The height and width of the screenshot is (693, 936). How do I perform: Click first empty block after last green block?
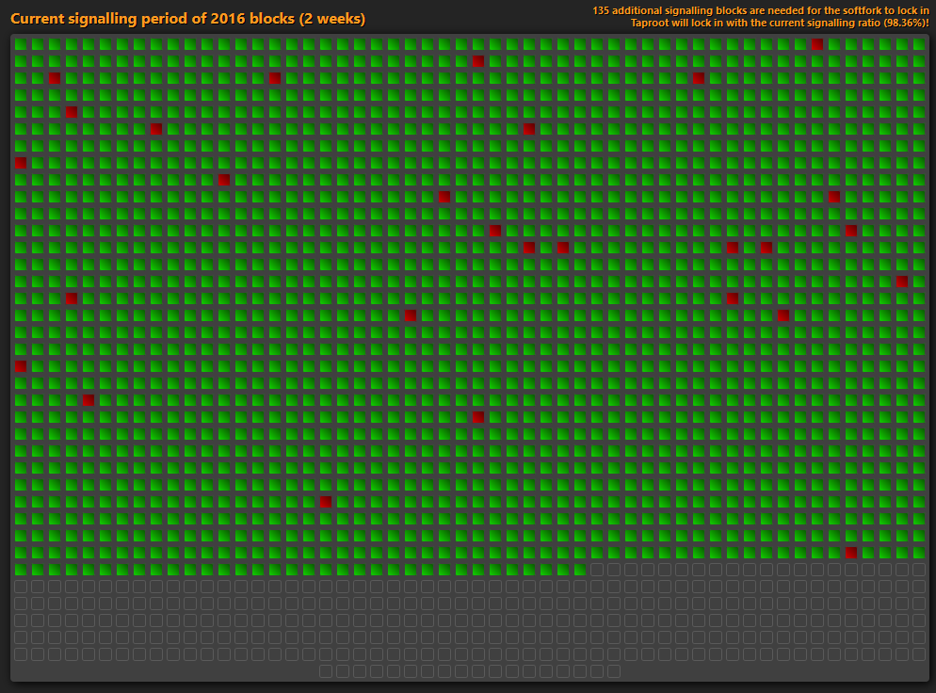pos(596,570)
